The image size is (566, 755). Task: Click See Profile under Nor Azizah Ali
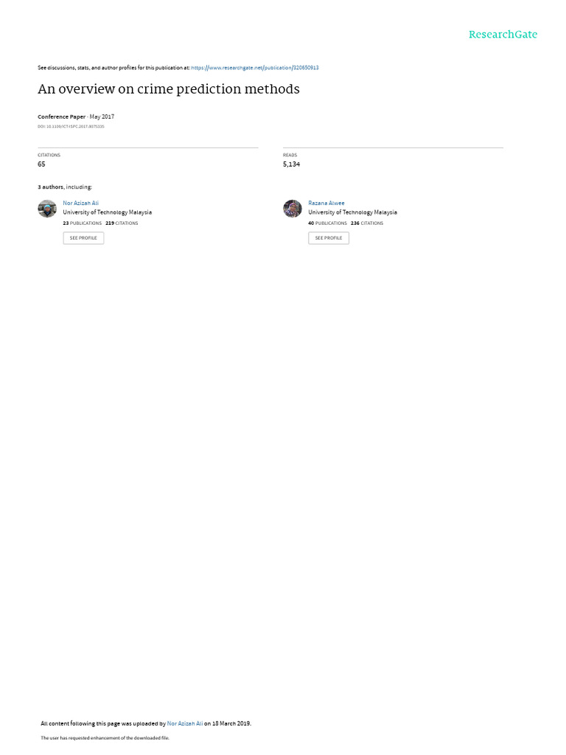pos(83,238)
